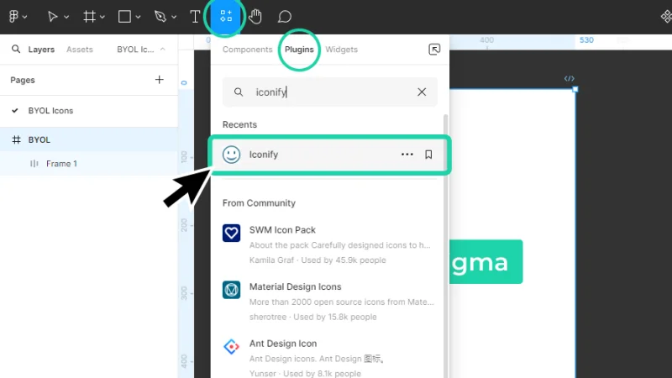
Task: Click the SWM Icon Pack heart icon
Action: [x=232, y=234]
